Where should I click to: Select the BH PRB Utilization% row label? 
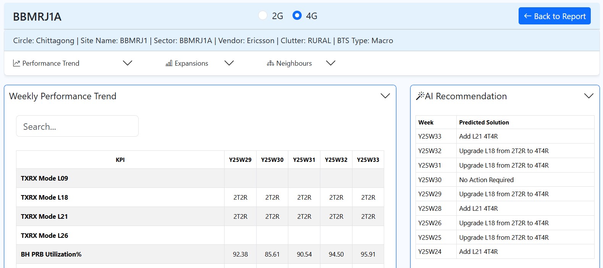[x=51, y=254]
